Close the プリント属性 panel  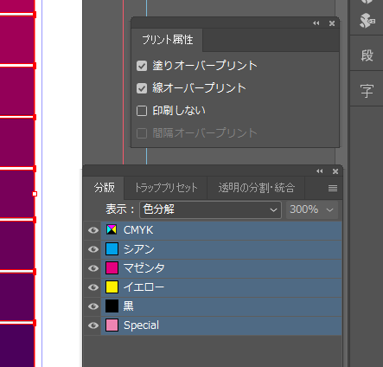pos(332,23)
